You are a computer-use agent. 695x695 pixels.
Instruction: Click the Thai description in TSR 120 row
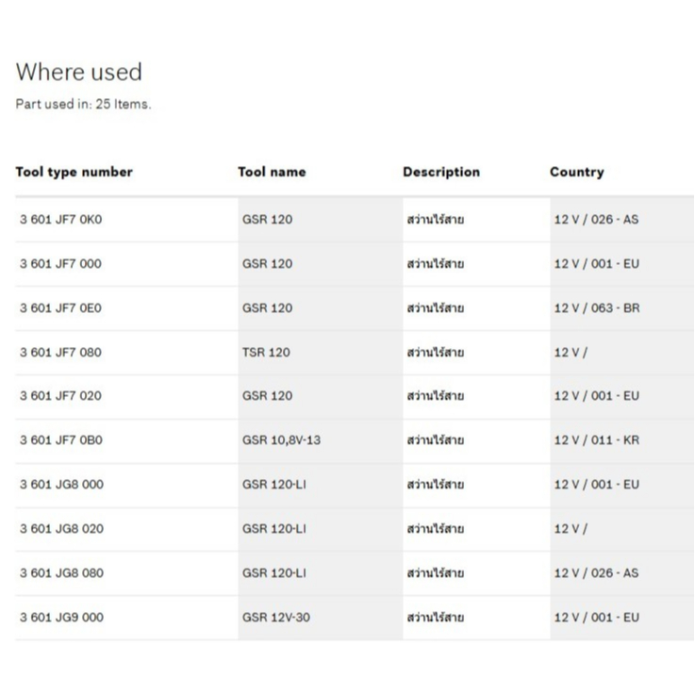pyautogui.click(x=436, y=353)
